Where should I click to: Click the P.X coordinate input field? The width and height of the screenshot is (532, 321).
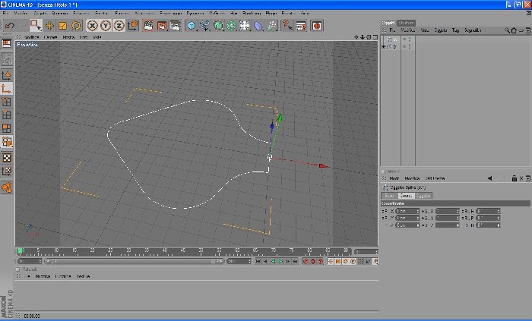(407, 211)
